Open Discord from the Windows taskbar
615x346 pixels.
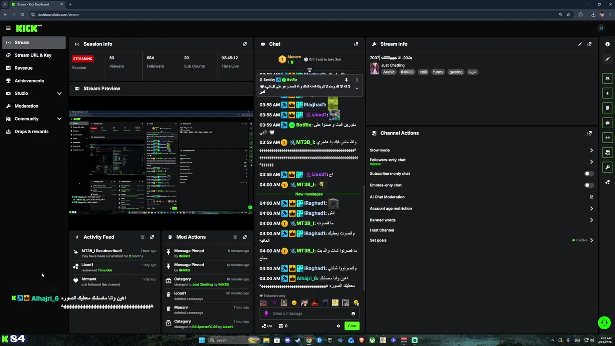(287, 340)
